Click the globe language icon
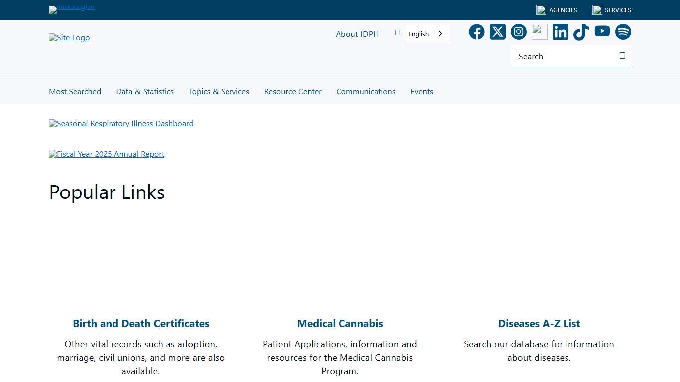Screen dimensions: 680x382 (397, 32)
